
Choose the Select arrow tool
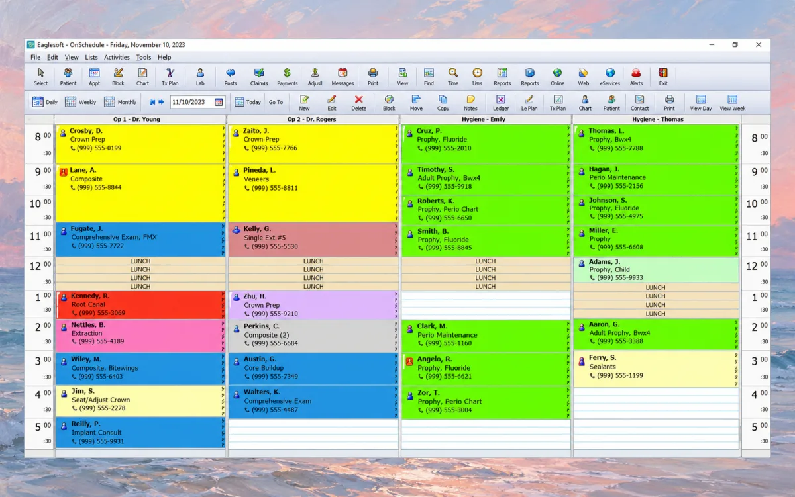point(40,77)
